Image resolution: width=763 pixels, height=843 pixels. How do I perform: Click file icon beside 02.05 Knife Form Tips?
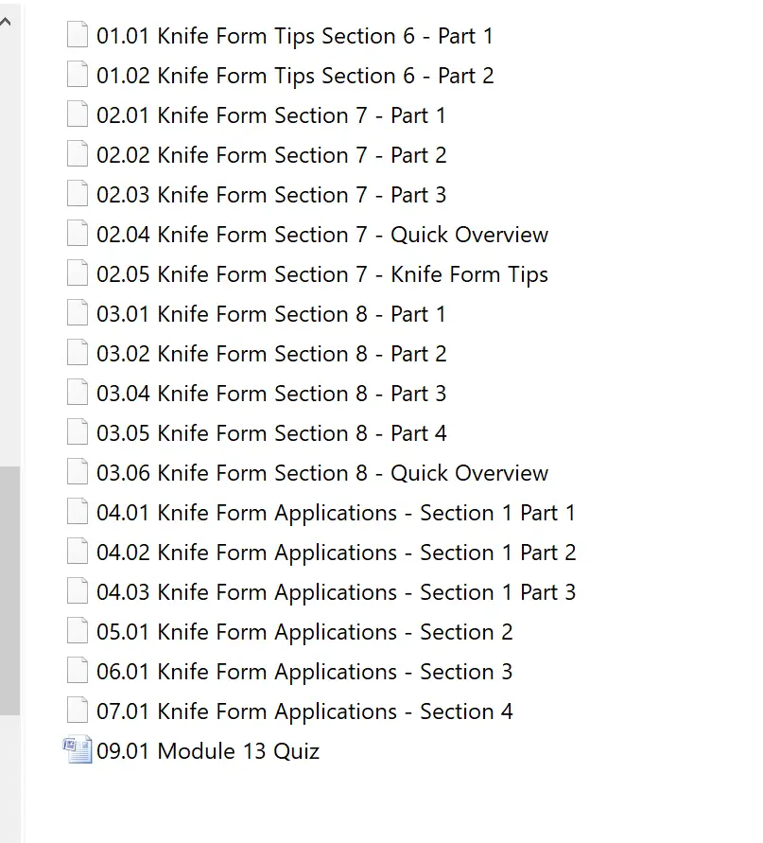(78, 274)
